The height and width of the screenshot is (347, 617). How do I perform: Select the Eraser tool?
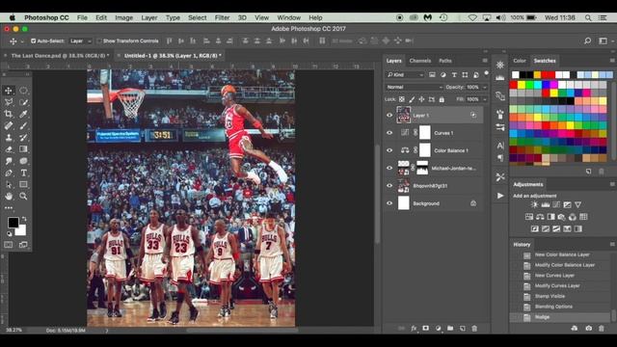click(9, 149)
